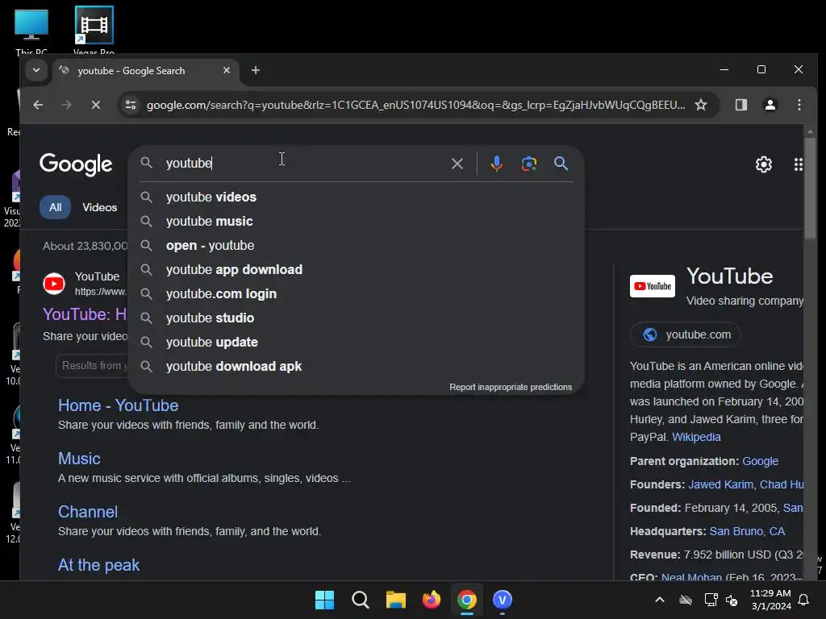Open Chrome three-dot menu
The image size is (826, 619).
(x=799, y=105)
